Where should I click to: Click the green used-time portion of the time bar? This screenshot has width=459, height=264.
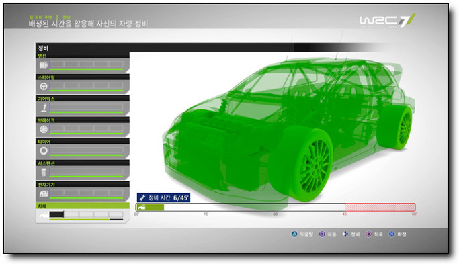[150, 208]
